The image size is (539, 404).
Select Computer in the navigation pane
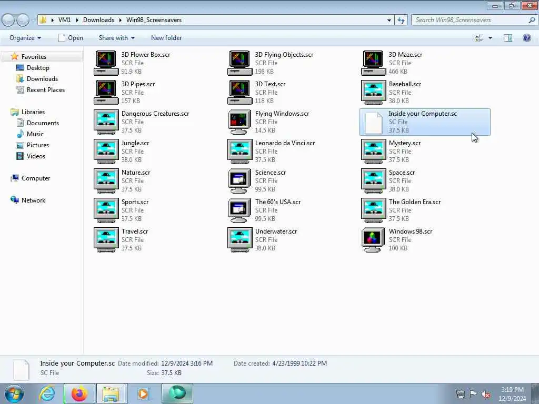(x=36, y=178)
